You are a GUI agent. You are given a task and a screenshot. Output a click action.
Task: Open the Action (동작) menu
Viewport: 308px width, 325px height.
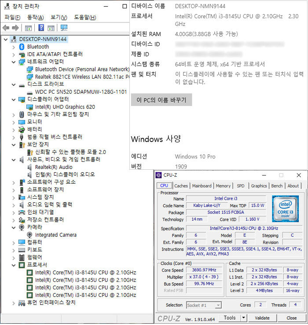pos(36,18)
